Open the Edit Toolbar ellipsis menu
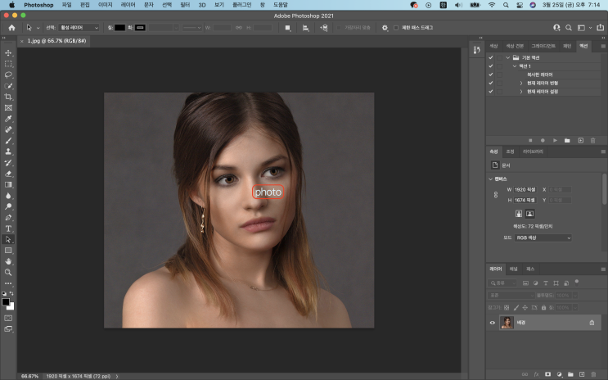This screenshot has width=608, height=380. 8,283
